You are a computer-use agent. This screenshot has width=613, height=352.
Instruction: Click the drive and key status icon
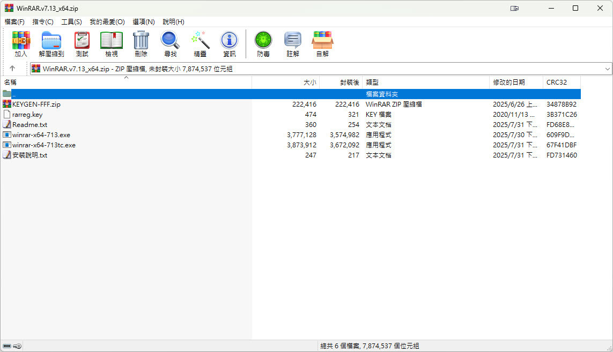pyautogui.click(x=12, y=346)
